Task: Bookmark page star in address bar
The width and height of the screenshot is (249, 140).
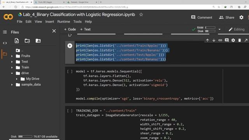Action: [x=219, y=7]
